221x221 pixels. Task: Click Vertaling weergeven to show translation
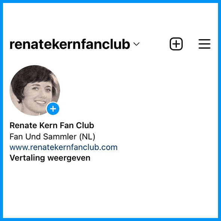click(50, 158)
